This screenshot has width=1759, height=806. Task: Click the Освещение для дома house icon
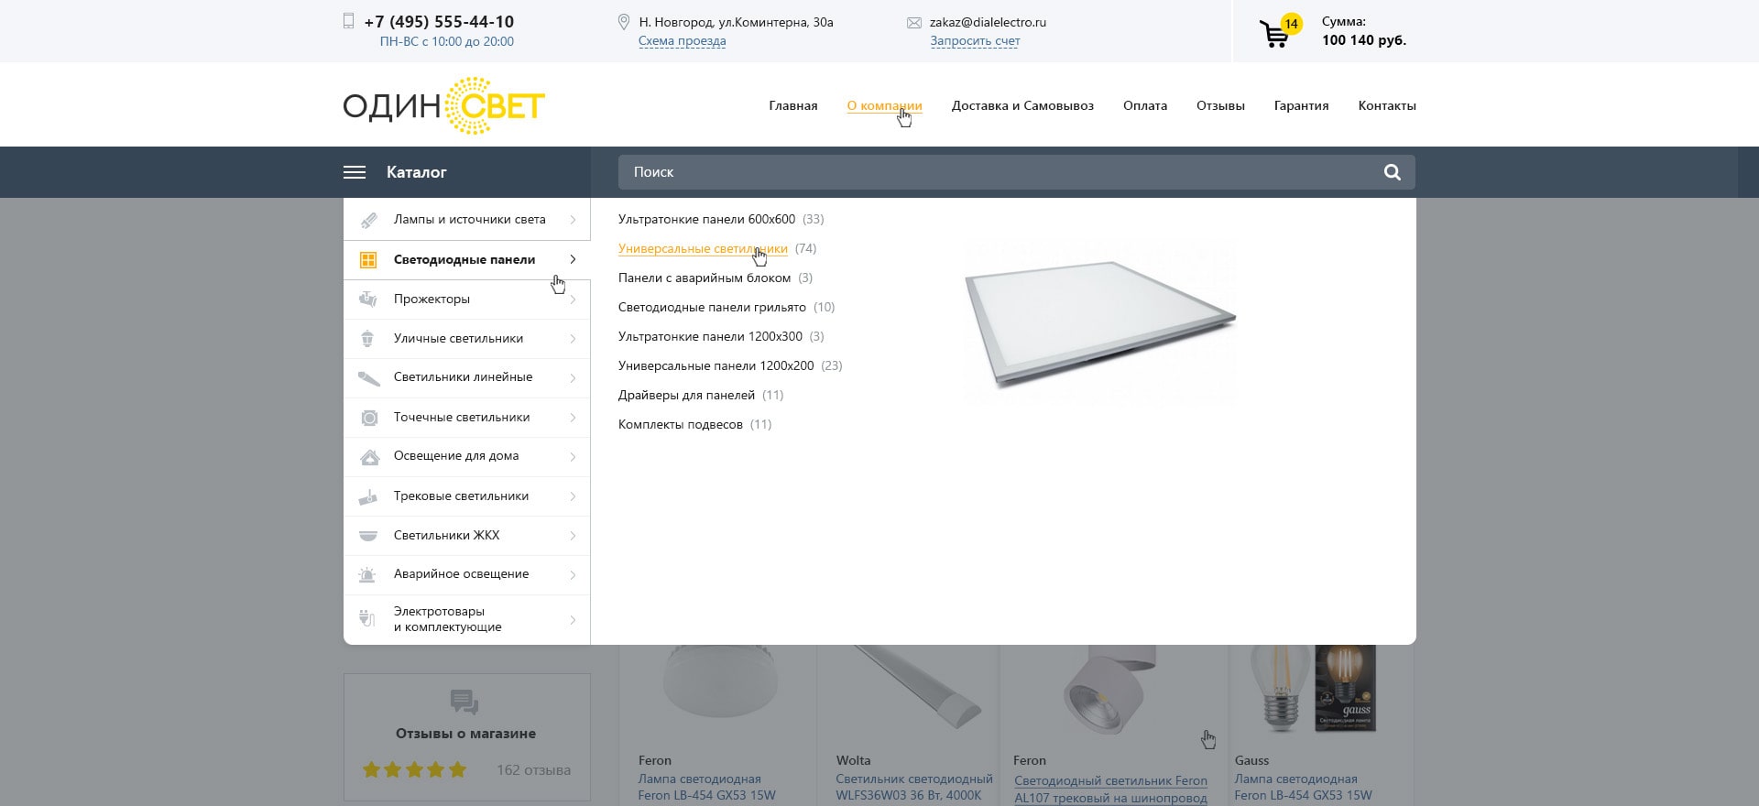[x=369, y=457]
